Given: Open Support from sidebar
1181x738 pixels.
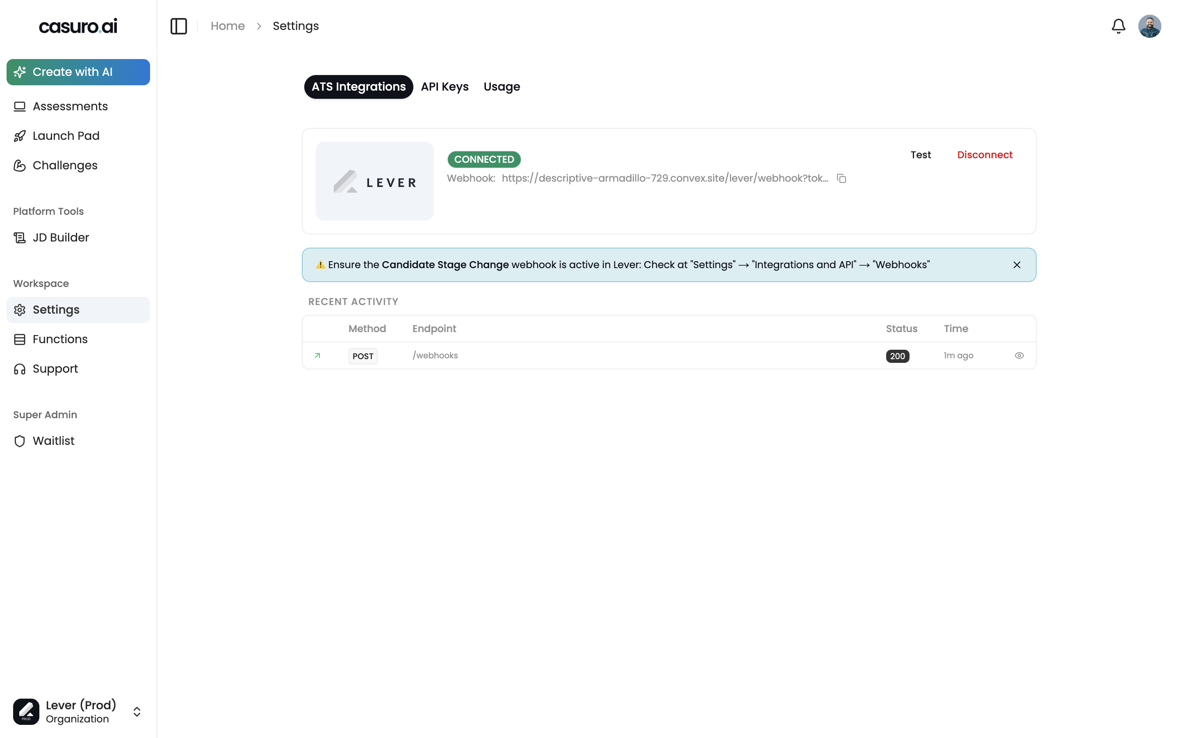Looking at the screenshot, I should click(x=55, y=369).
